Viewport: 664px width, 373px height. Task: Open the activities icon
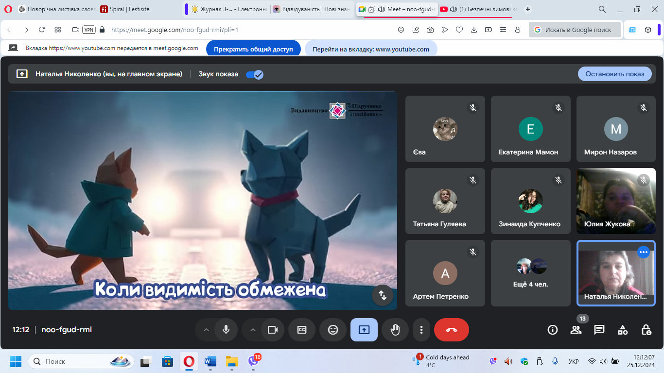click(x=623, y=330)
